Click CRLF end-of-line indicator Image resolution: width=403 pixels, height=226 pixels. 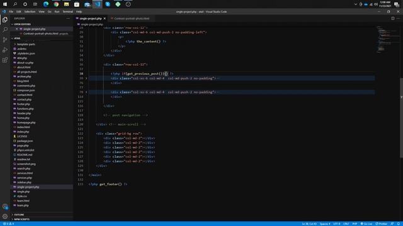(346, 224)
